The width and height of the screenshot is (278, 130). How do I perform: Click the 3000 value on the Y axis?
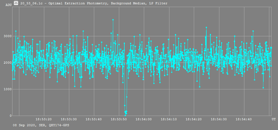[7, 36]
